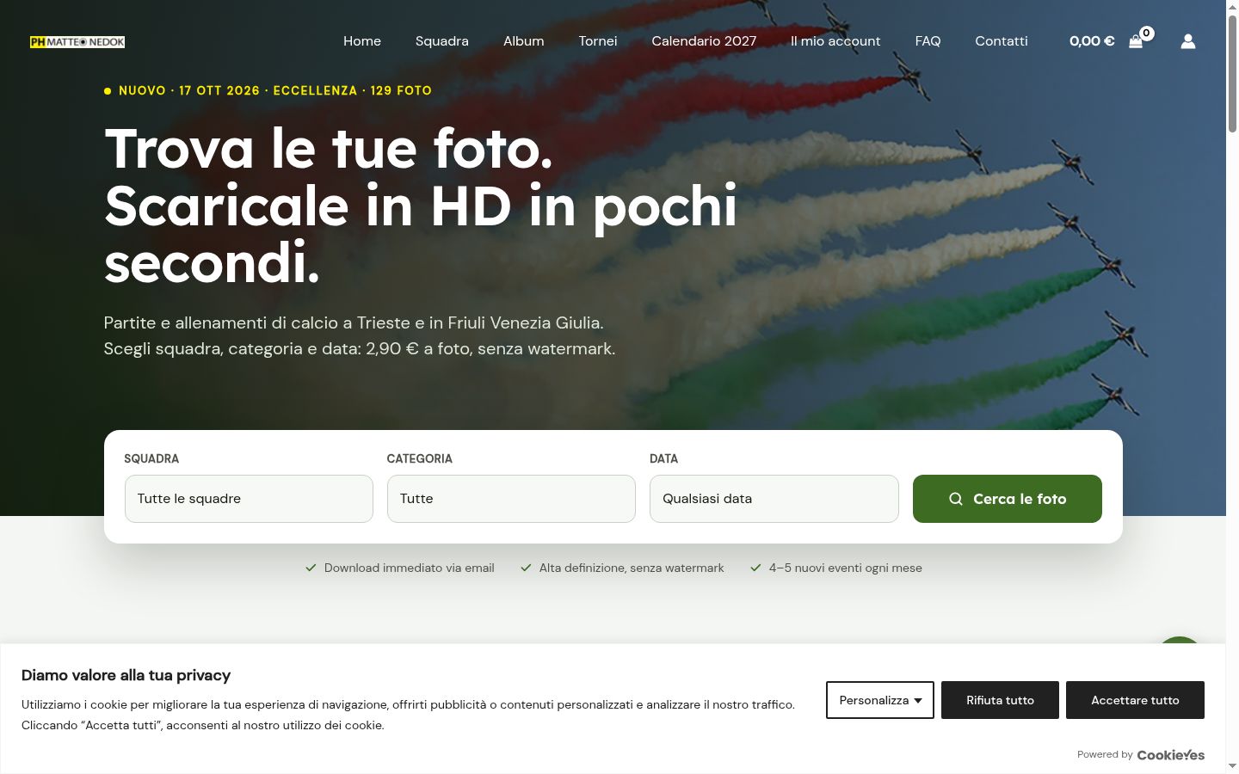Expand the Squadra dropdown 'Tutte le squadre'

pyautogui.click(x=249, y=499)
